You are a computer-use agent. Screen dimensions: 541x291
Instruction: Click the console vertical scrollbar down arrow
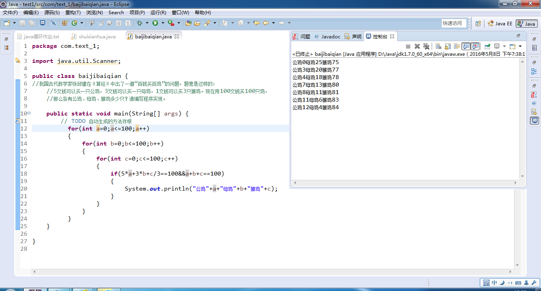tap(522, 176)
